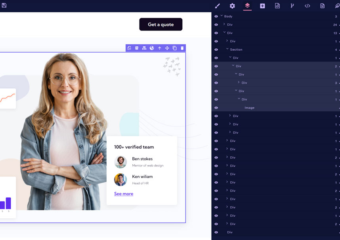Click the move arrows icon on element toolbar

(167, 48)
